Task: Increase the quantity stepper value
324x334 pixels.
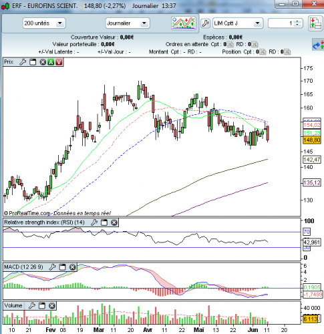Action: click(x=297, y=21)
